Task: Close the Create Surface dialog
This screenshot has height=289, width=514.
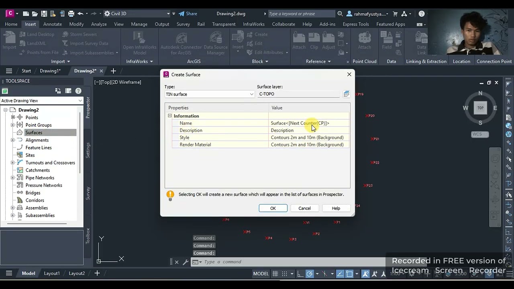Action: (x=349, y=74)
